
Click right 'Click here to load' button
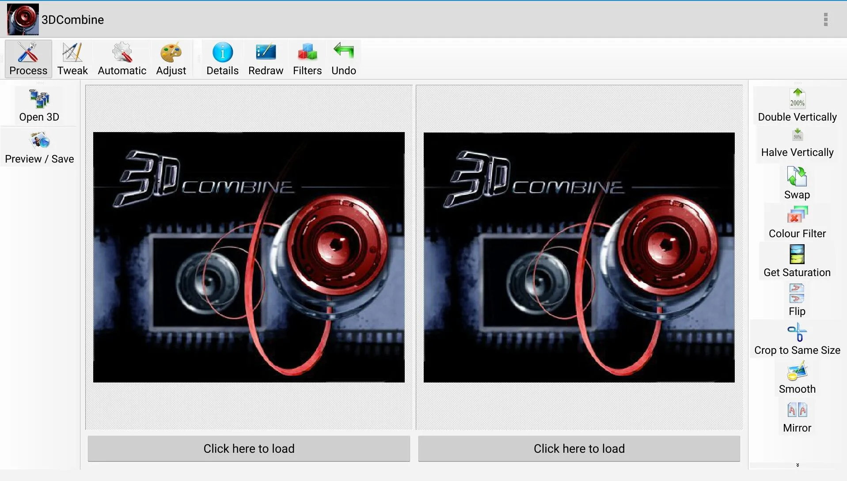579,448
